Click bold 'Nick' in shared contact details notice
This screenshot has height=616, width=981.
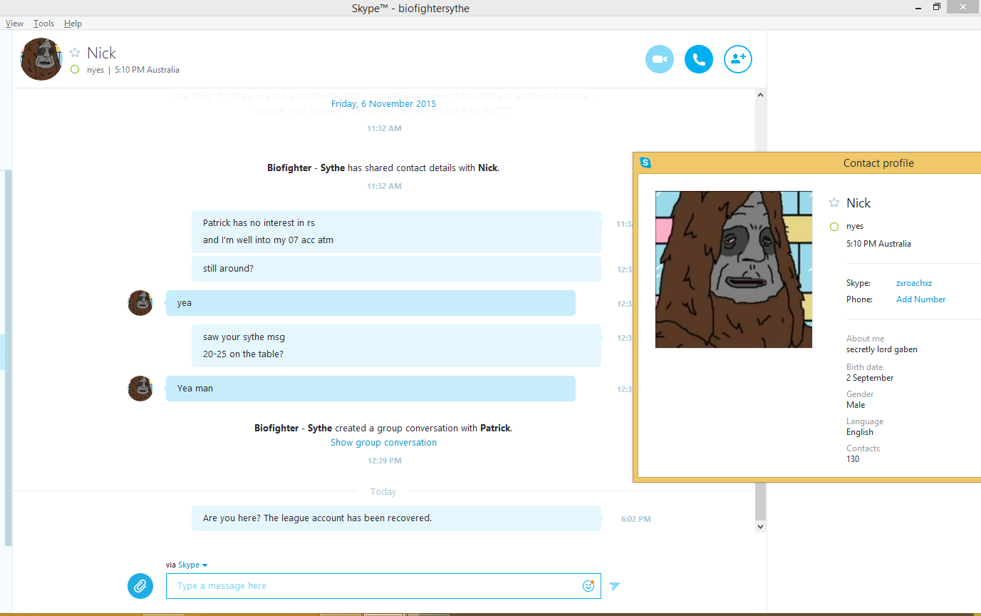(487, 168)
